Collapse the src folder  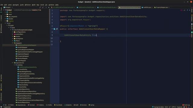5,23
